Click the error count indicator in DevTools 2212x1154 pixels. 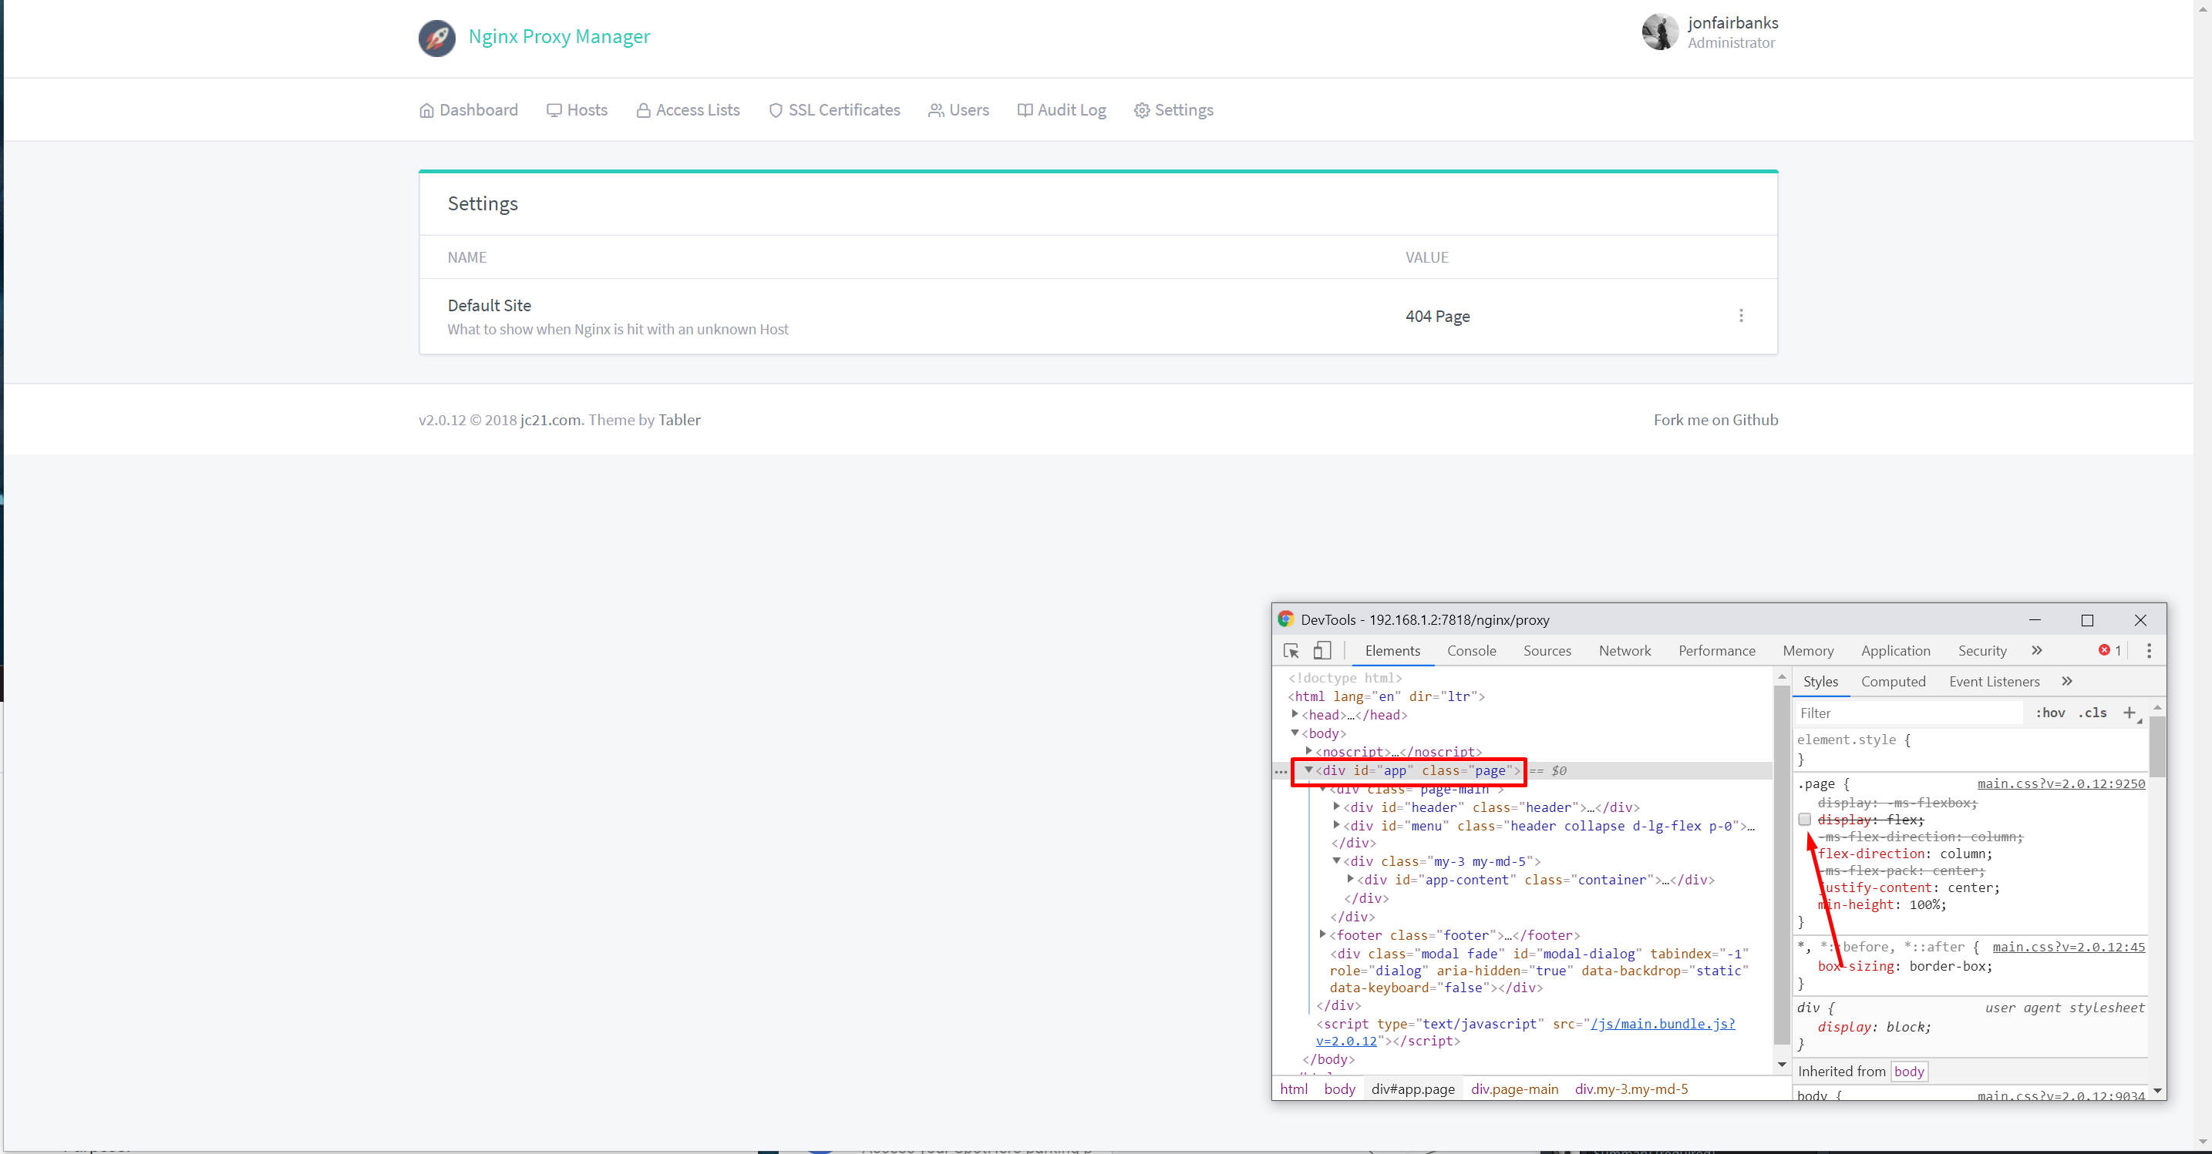pyautogui.click(x=2108, y=650)
